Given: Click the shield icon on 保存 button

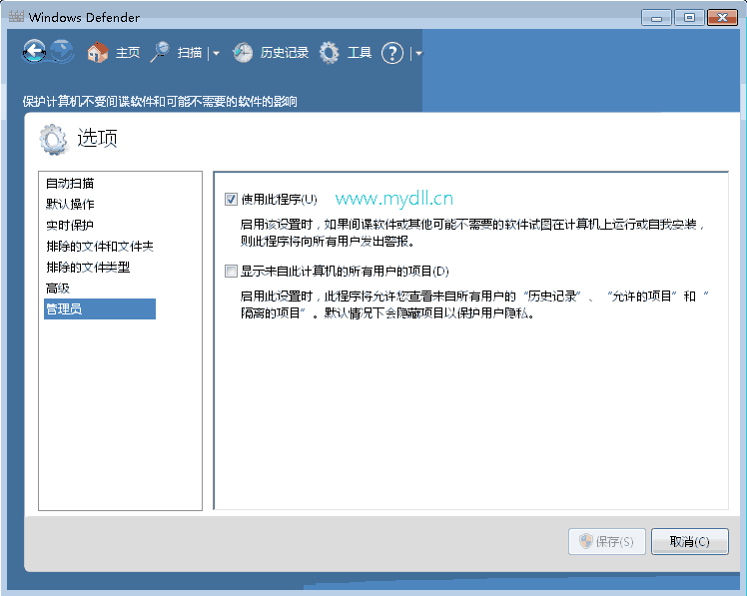Looking at the screenshot, I should (x=585, y=541).
